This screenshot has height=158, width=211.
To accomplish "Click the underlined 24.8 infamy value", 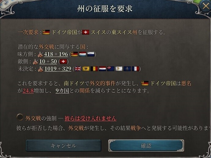I will coord(28,91).
